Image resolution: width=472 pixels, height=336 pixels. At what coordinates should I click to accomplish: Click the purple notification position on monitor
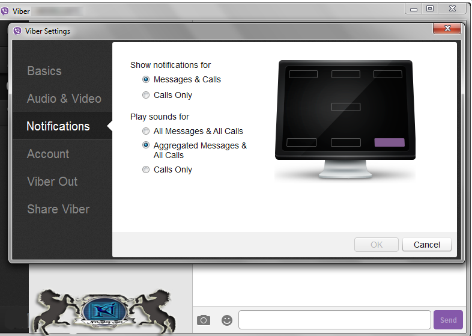(x=389, y=142)
